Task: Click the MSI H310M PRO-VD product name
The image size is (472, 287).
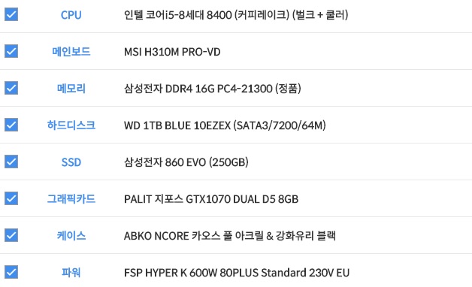Action: (x=172, y=52)
